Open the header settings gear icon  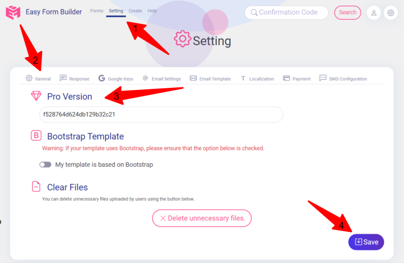coord(391,13)
